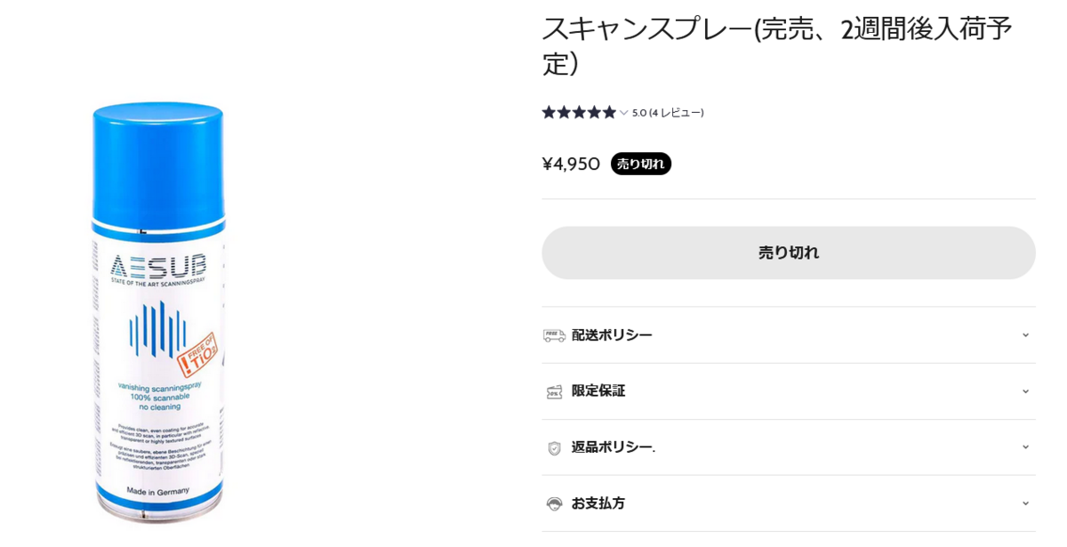Viewport: 1067px width, 547px height.
Task: Click the return policy shield icon
Action: pyautogui.click(x=554, y=447)
